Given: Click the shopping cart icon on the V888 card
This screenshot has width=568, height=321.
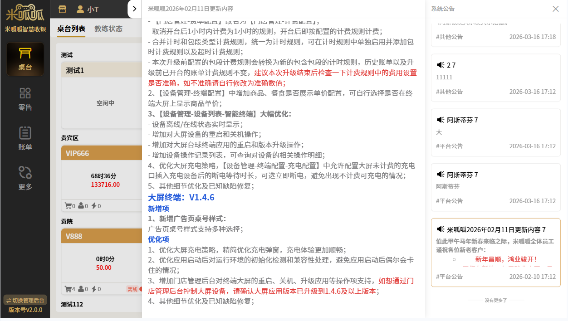Looking at the screenshot, I should coord(68,289).
